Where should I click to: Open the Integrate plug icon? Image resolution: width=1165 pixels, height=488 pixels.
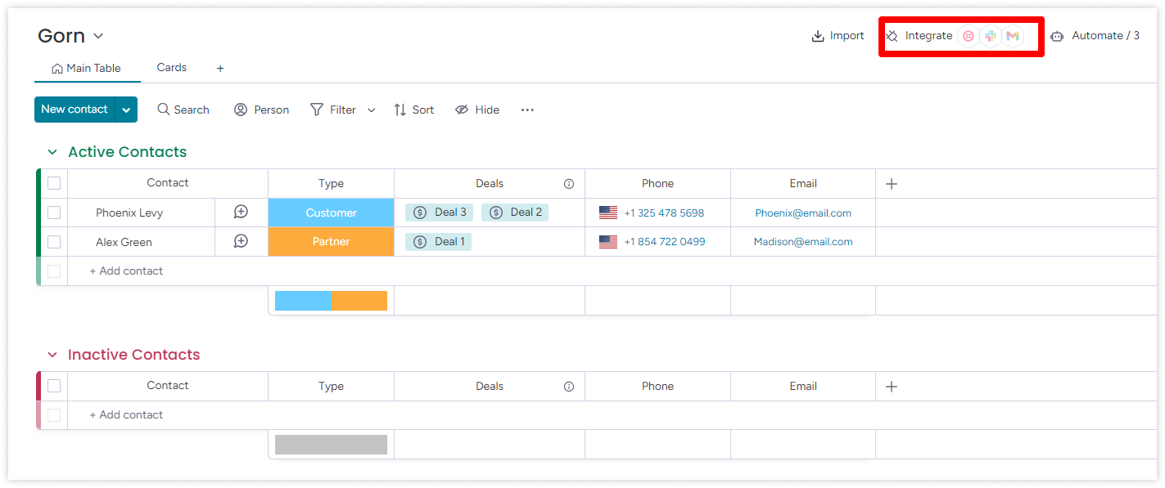coord(892,36)
